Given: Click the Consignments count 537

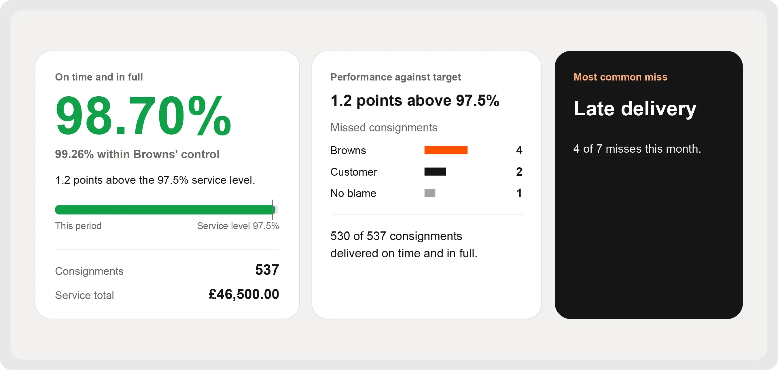Looking at the screenshot, I should 267,270.
